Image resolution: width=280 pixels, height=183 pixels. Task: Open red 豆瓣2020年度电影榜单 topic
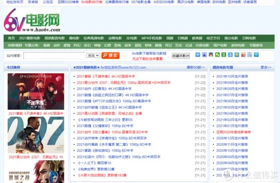[234, 132]
